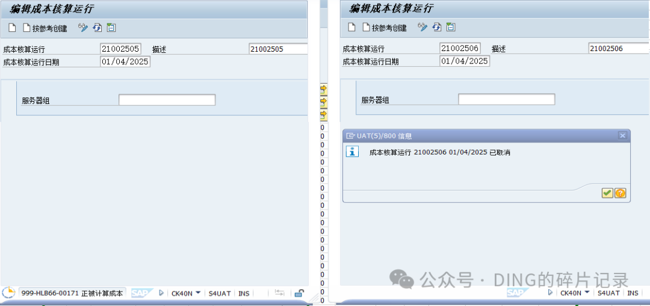Select description field 21002505 in left window
This screenshot has height=306, width=650.
(x=278, y=49)
